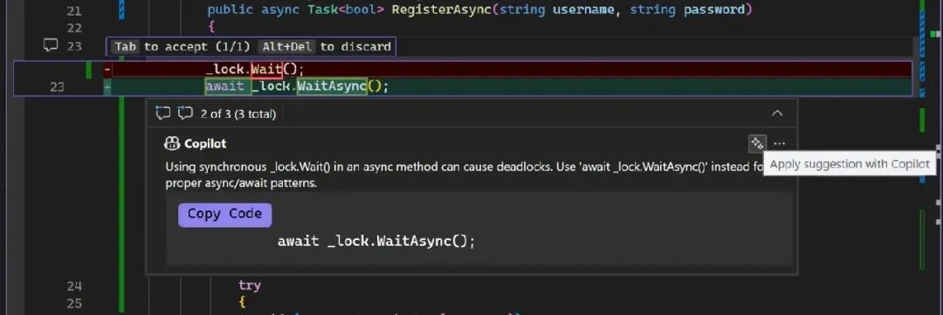Click the suggested code await _lock.WaitAsync(); in comment

(x=376, y=241)
